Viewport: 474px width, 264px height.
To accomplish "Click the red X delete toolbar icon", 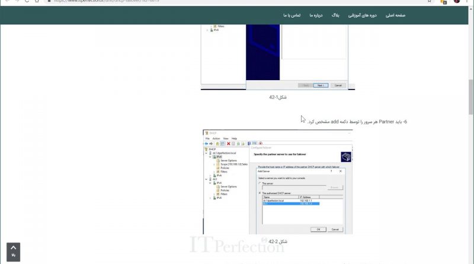I will [x=229, y=144].
